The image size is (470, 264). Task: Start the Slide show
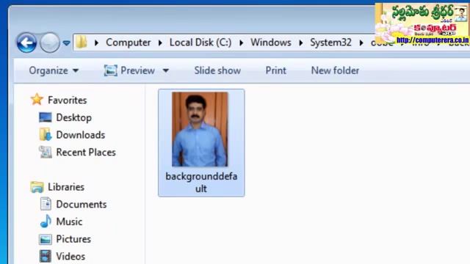217,70
